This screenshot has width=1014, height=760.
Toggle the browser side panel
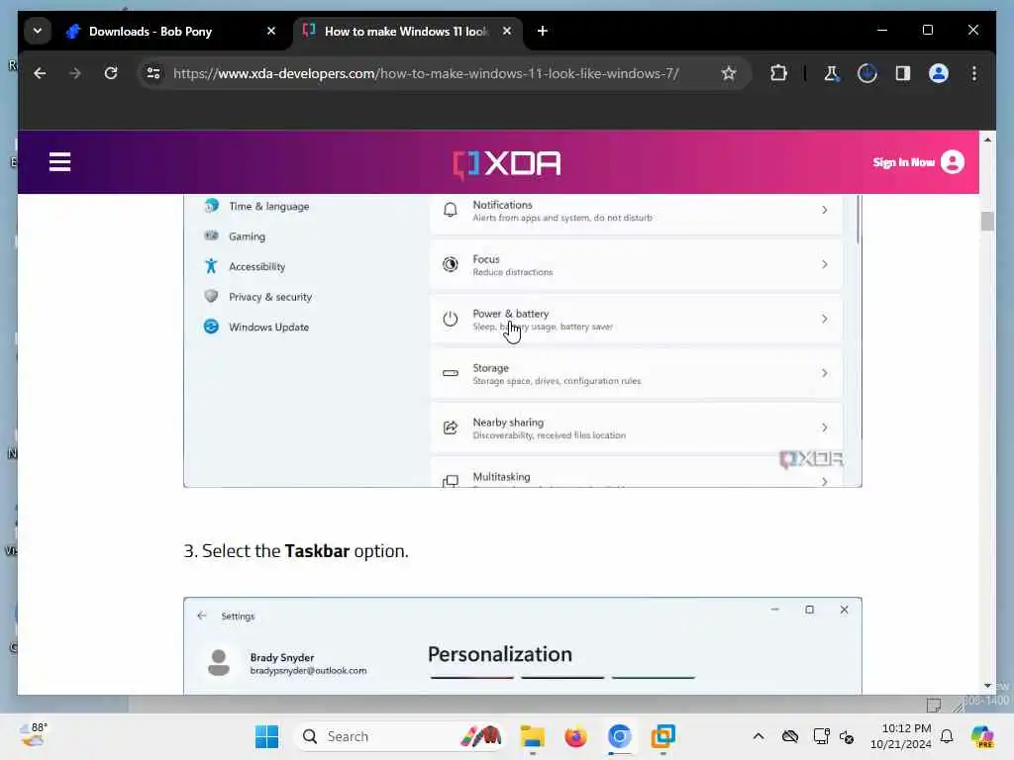click(x=903, y=73)
